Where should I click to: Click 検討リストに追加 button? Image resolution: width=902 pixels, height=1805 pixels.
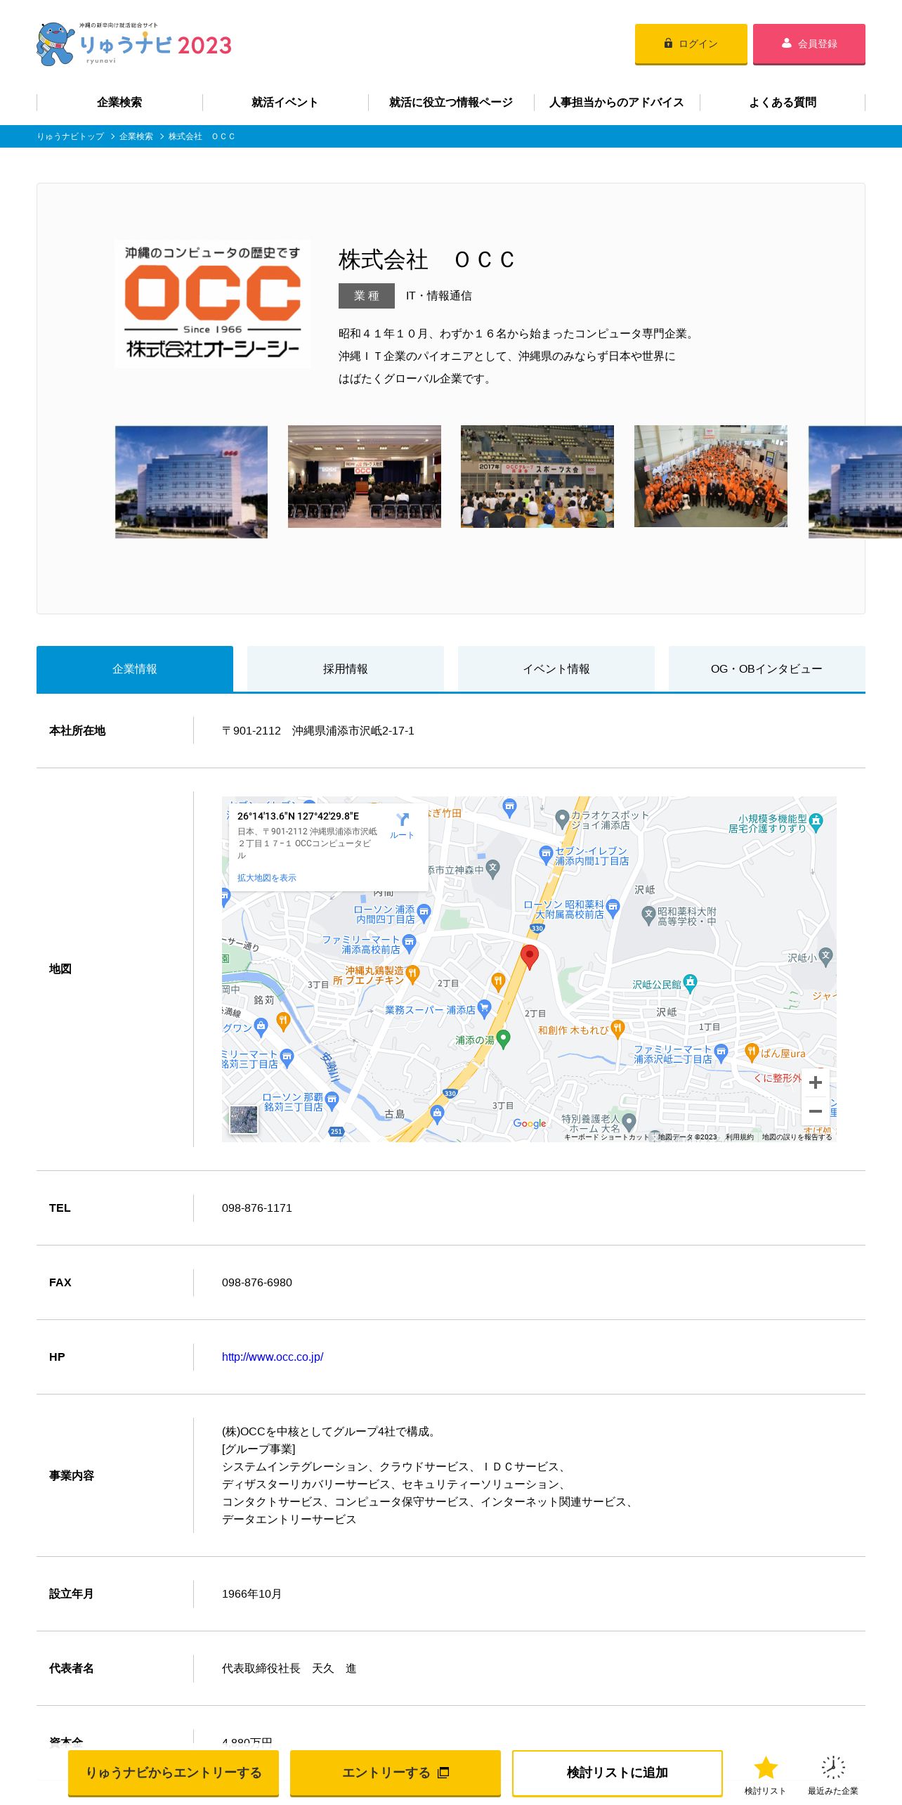(x=617, y=1773)
